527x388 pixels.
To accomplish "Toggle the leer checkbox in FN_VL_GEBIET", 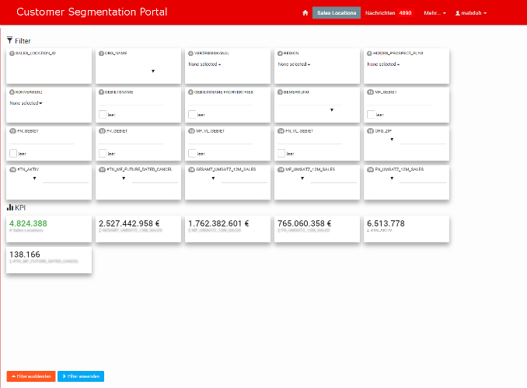I will 281,153.
